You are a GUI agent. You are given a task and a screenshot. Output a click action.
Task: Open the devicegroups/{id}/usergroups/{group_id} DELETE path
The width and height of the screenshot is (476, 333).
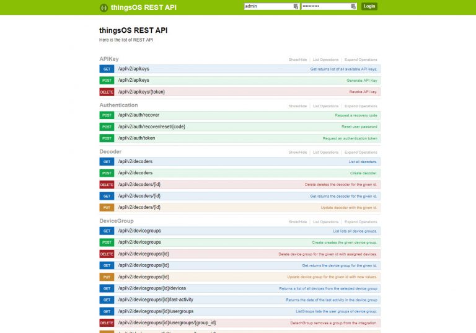point(167,322)
